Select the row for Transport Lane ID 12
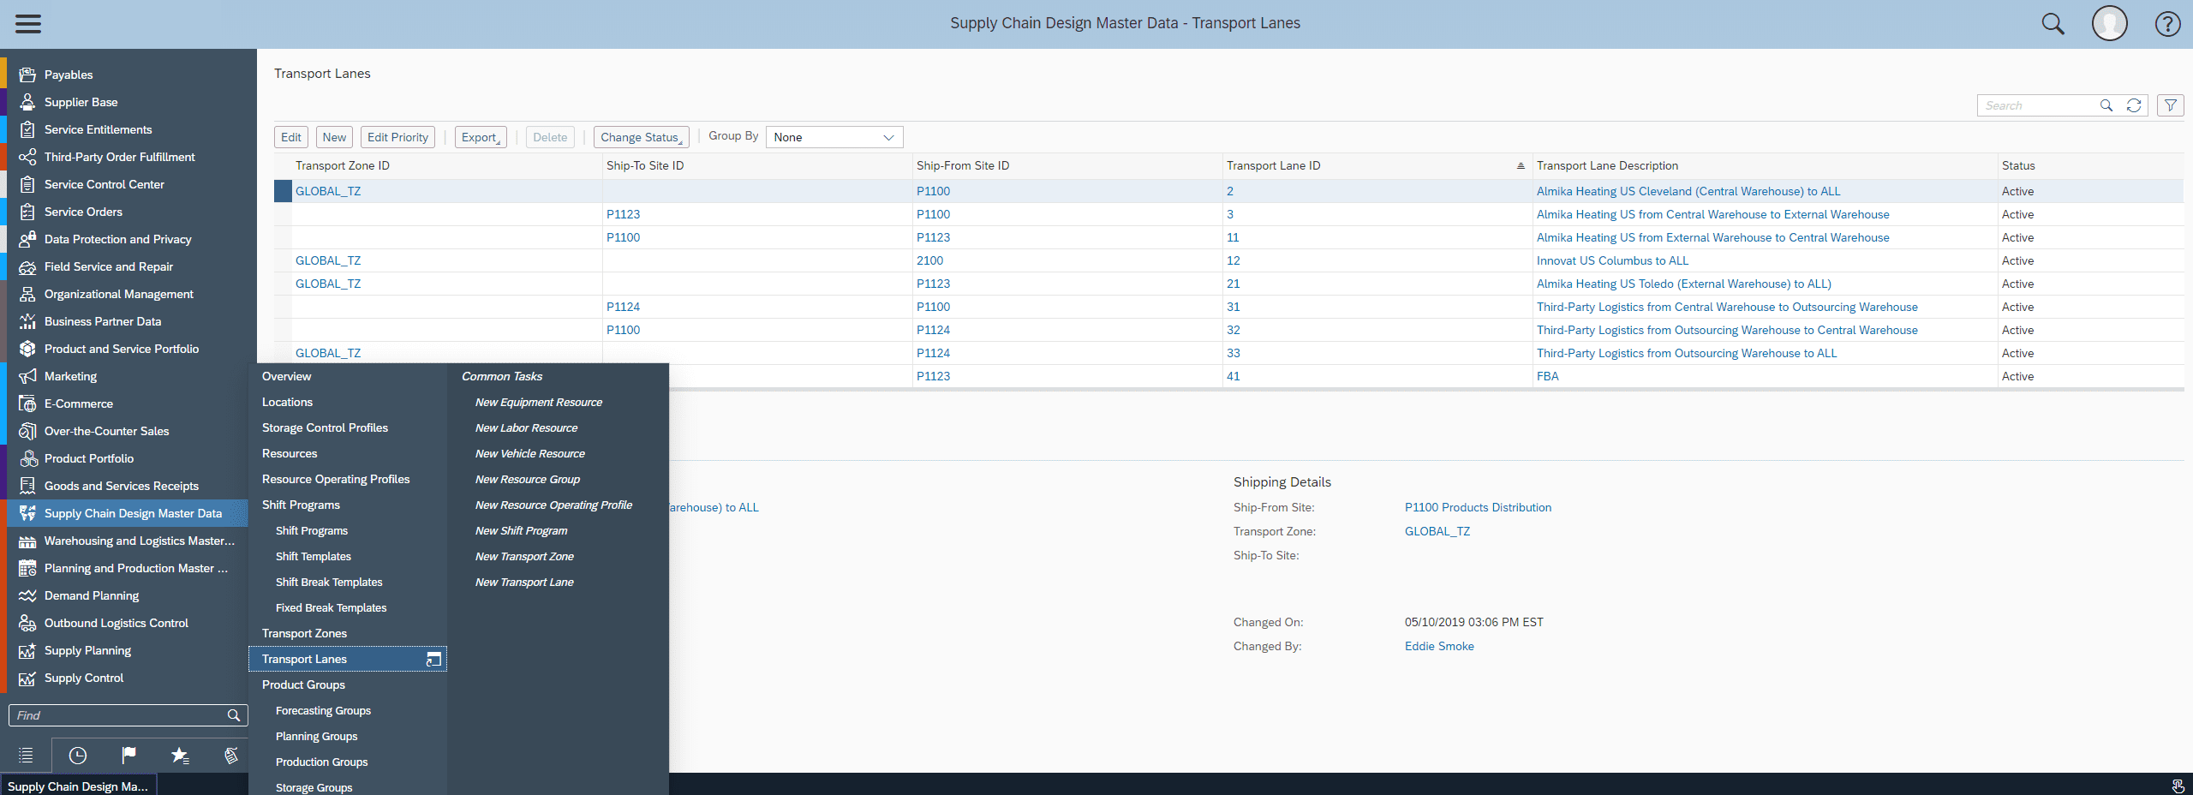2193x795 pixels. 282,260
